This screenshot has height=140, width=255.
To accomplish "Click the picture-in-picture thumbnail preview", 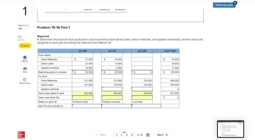I will (231, 129).
